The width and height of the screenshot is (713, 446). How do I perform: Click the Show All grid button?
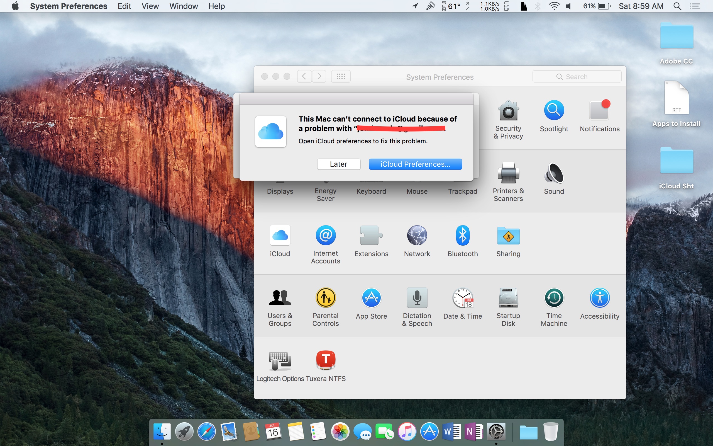tap(341, 77)
